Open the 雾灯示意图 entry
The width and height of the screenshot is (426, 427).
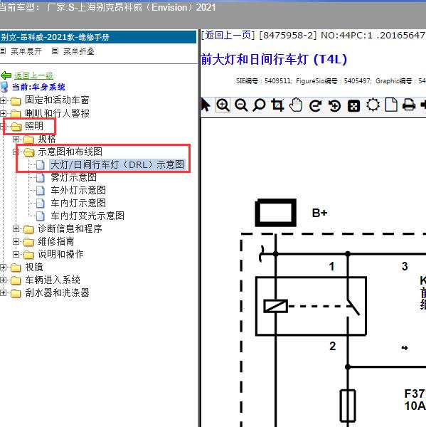pyautogui.click(x=73, y=177)
